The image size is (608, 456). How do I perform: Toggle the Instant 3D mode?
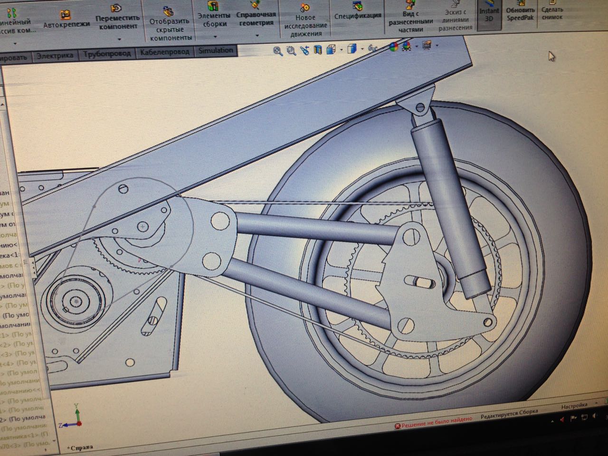(489, 13)
